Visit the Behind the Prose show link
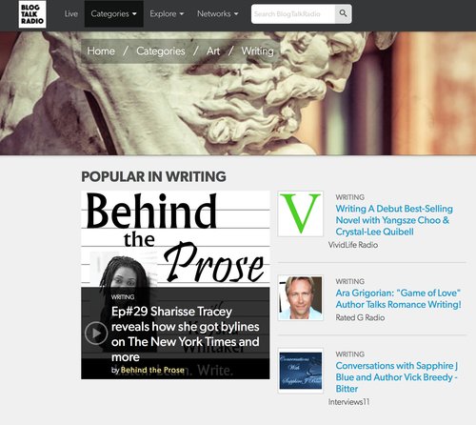This screenshot has width=476, height=425. 152,370
